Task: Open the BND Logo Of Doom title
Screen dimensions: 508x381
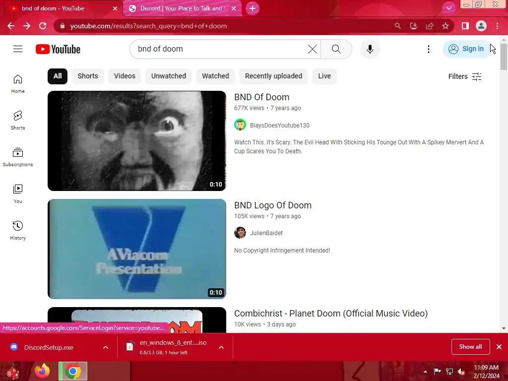Action: point(273,205)
